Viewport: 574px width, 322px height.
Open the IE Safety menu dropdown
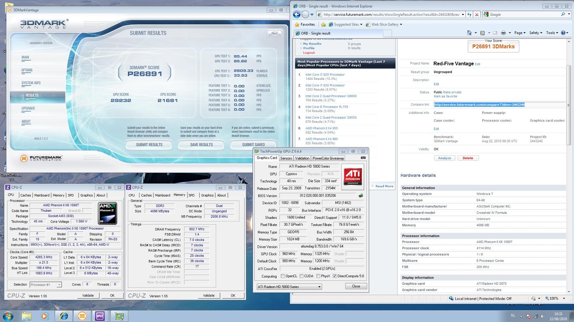click(536, 33)
